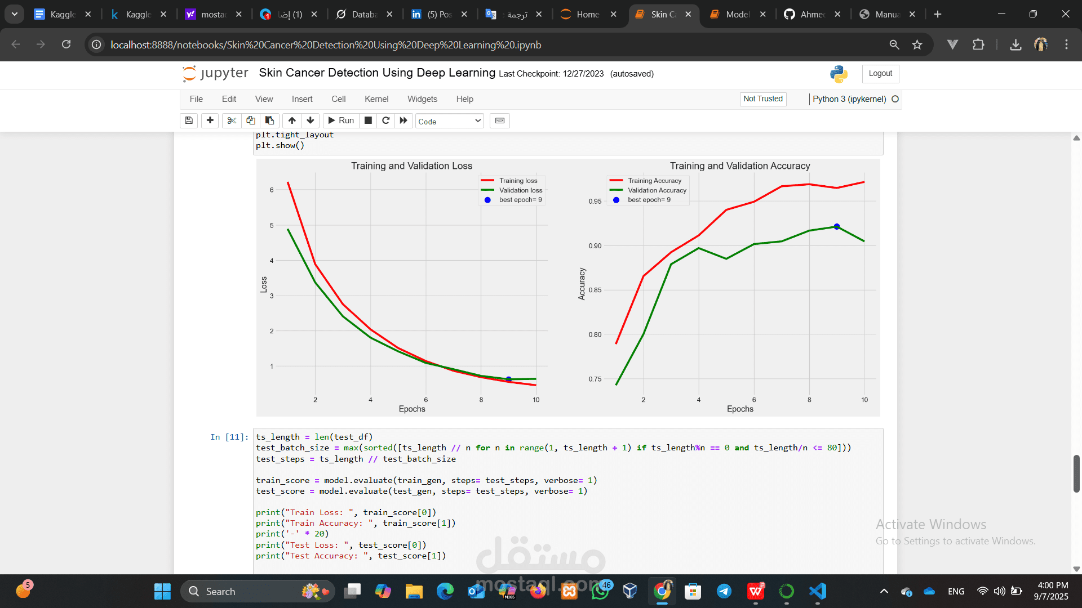This screenshot has height=608, width=1082.
Task: Close the Skin C tab
Action: pyautogui.click(x=688, y=14)
